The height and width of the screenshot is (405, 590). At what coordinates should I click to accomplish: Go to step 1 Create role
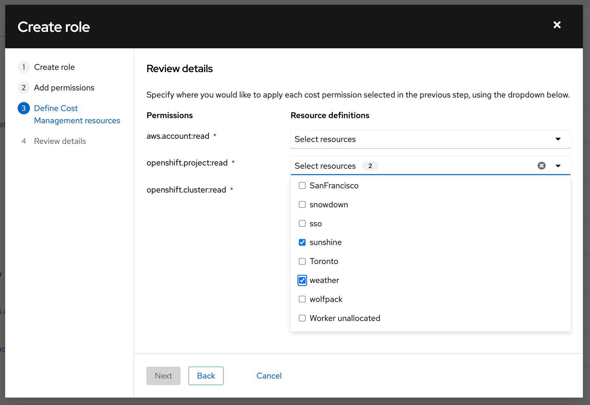click(x=54, y=67)
